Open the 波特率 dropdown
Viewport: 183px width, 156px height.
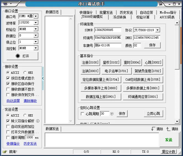pos(36,23)
